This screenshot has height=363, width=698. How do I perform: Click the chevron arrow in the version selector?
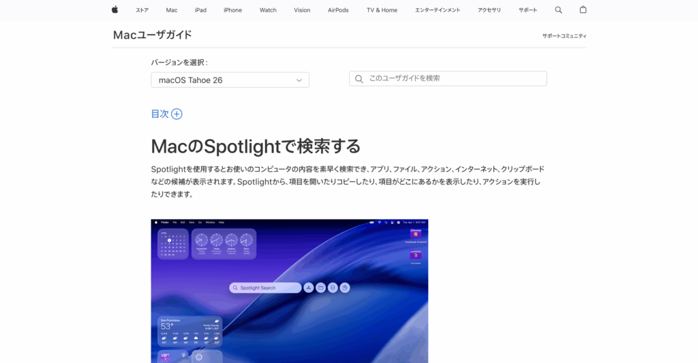point(299,80)
